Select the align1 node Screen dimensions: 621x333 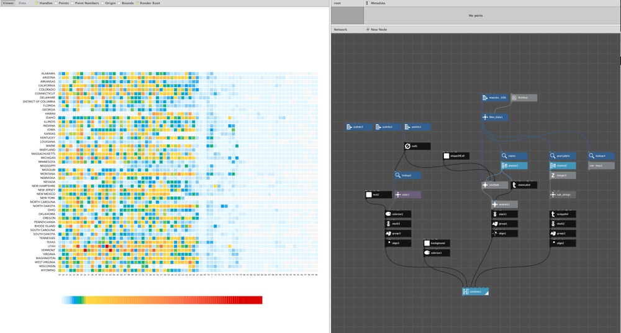(x=504, y=234)
